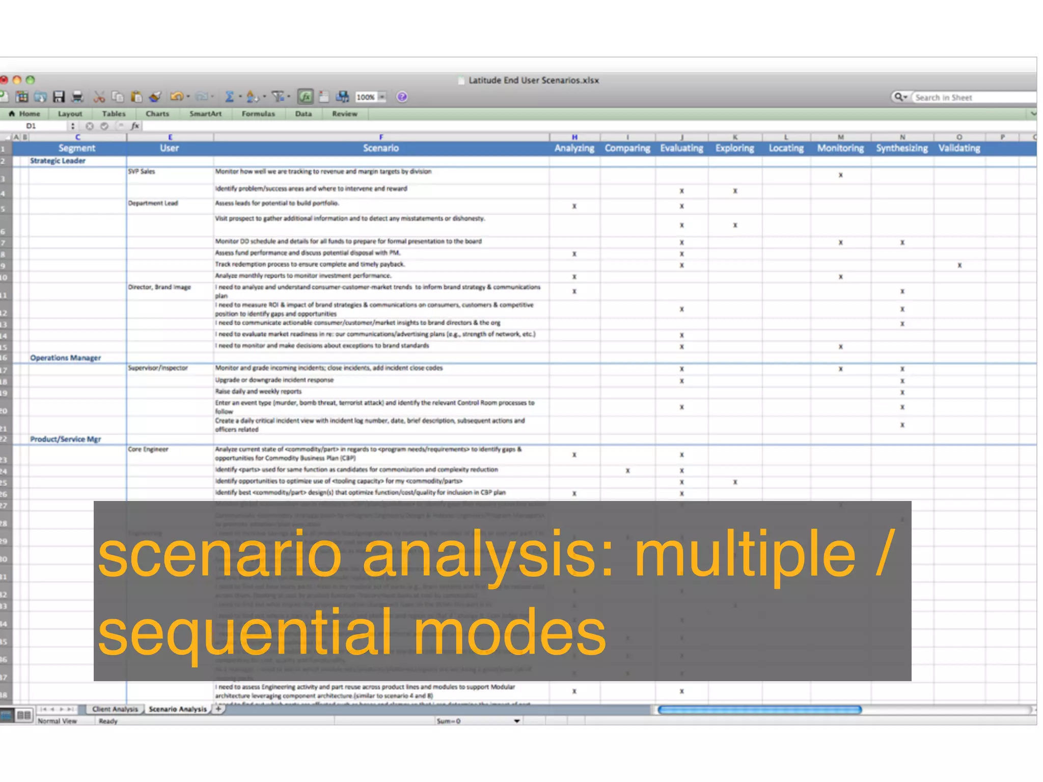Viewport: 1043px width, 782px height.
Task: Insert AutoSum with the sigma icon
Action: (229, 97)
